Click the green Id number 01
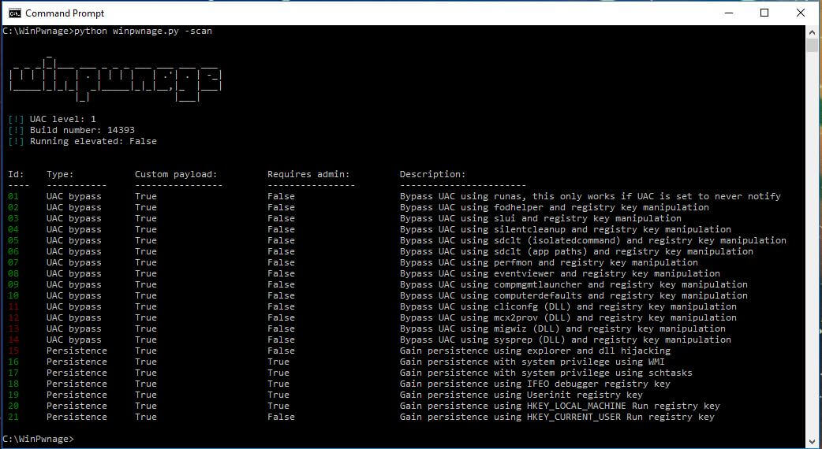Screen dimensions: 822x449 tap(13, 196)
